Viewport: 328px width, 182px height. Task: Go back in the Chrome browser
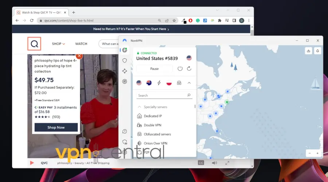click(17, 20)
